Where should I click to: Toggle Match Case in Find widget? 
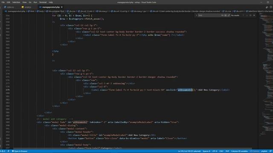[x=222, y=15]
